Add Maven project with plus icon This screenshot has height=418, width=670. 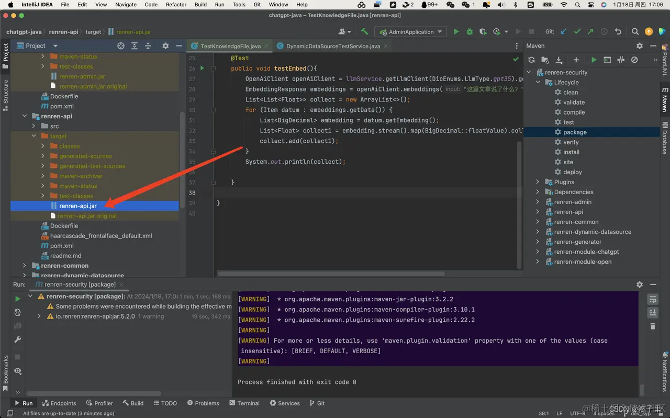point(576,60)
